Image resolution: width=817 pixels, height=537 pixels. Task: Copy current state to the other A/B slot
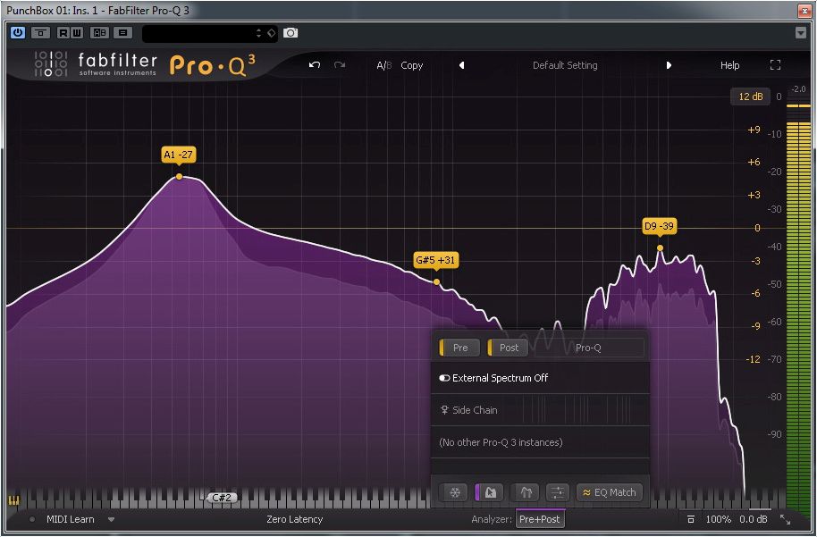(x=411, y=65)
